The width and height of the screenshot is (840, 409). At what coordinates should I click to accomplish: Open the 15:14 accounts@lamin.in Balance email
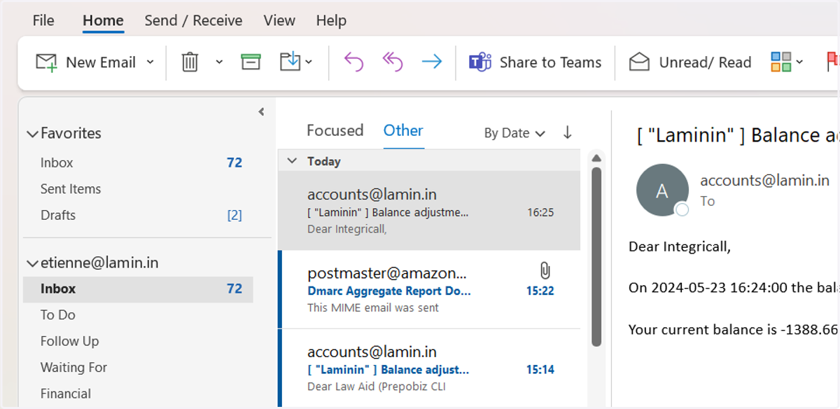coord(429,368)
